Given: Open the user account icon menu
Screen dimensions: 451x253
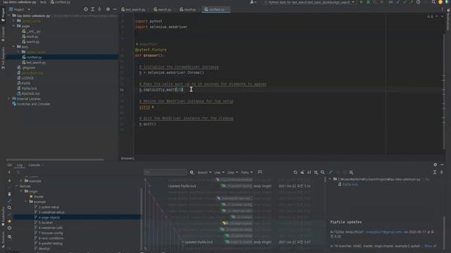Looking at the screenshot, I should coord(253,2).
